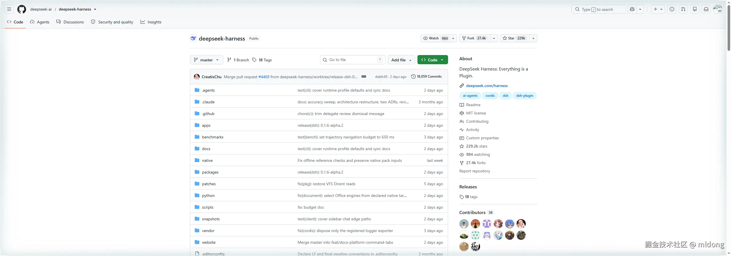The width and height of the screenshot is (731, 256).
Task: Open the Insights tab
Action: [151, 22]
